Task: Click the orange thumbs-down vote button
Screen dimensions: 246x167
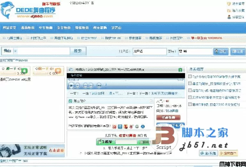Action: 58,71
